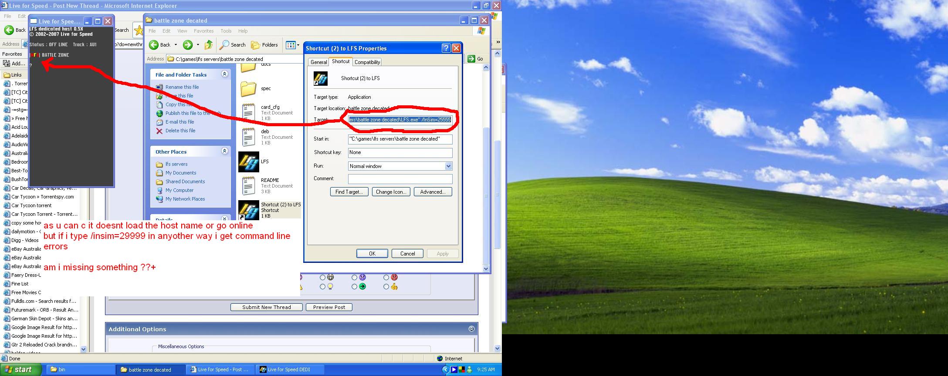
Task: Open the Run dropdown showing Normal window
Action: point(448,166)
